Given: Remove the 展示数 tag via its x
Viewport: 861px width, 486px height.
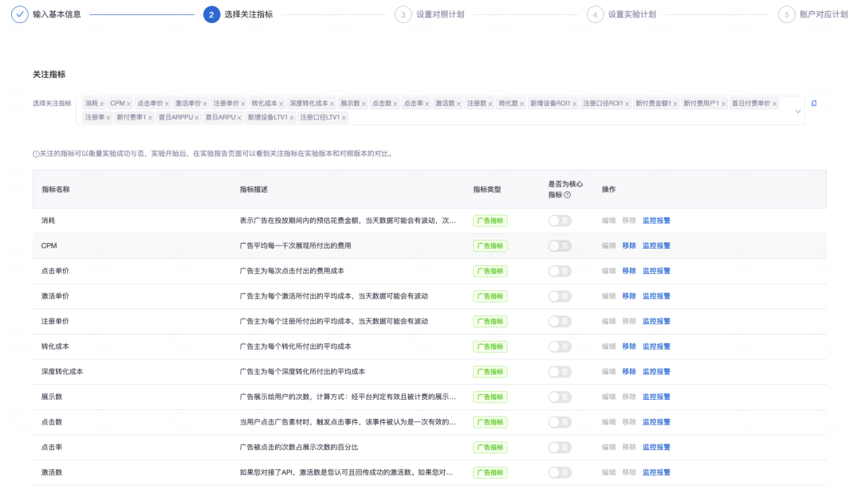Looking at the screenshot, I should (x=364, y=104).
